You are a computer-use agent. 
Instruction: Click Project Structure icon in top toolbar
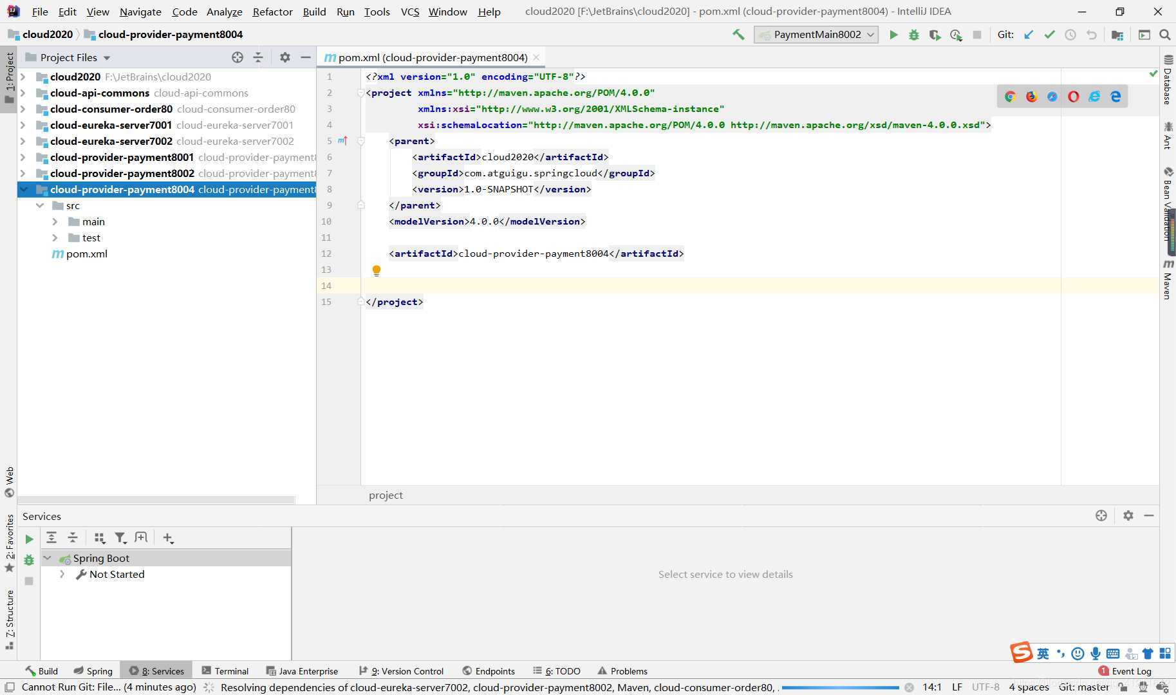pos(1117,35)
